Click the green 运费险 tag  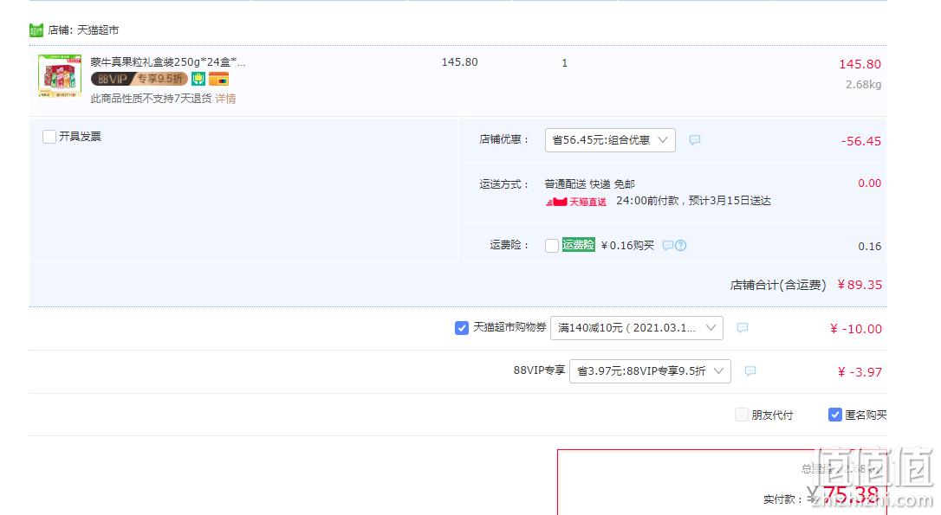click(x=579, y=245)
